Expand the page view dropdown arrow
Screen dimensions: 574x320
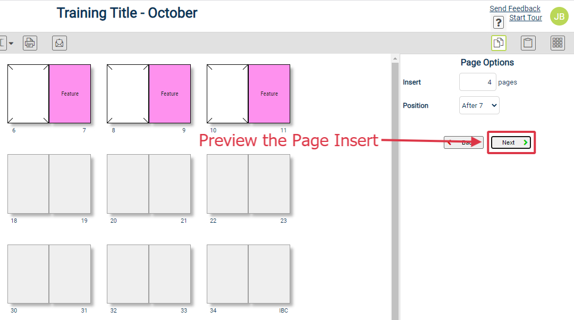pos(11,43)
